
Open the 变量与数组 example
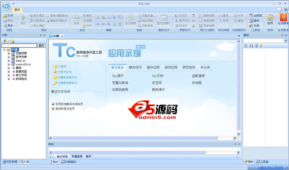pyautogui.click(x=120, y=83)
